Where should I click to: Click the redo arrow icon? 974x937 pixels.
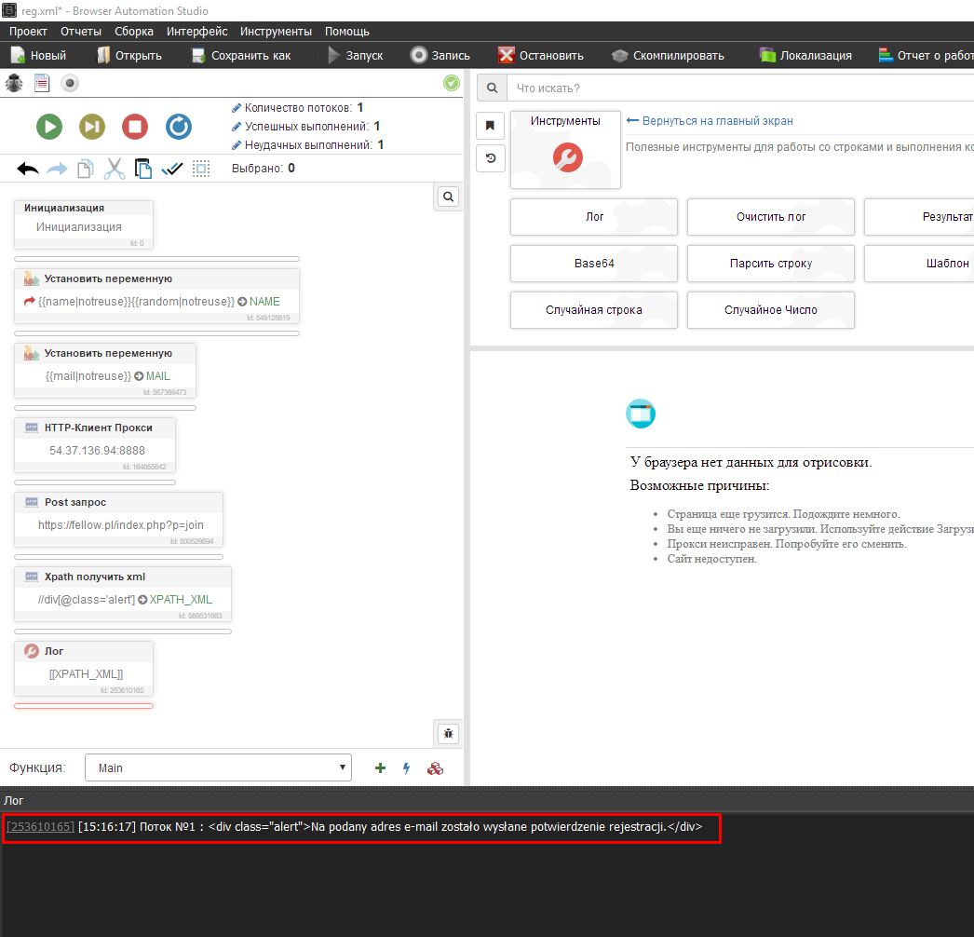coord(57,169)
